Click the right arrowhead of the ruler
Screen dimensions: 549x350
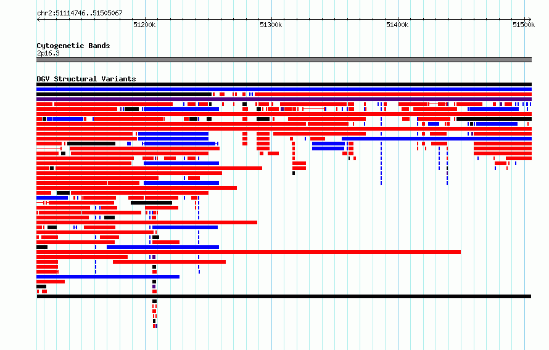click(x=530, y=19)
